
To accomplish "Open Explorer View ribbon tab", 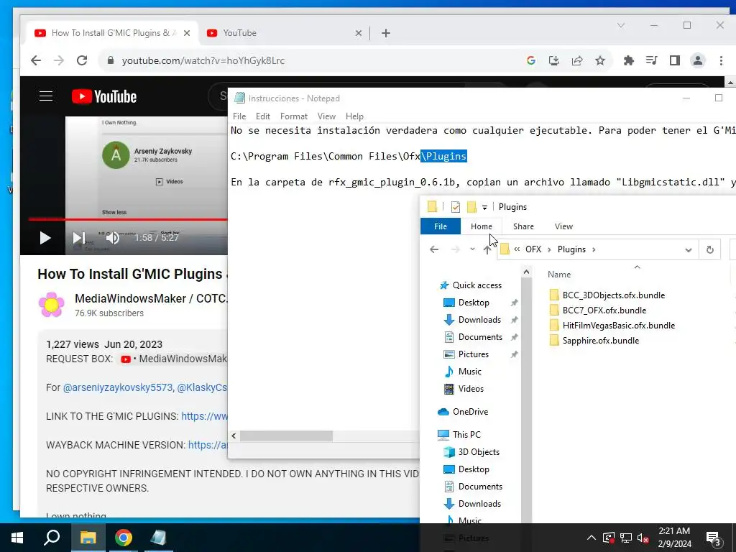I will pos(563,226).
